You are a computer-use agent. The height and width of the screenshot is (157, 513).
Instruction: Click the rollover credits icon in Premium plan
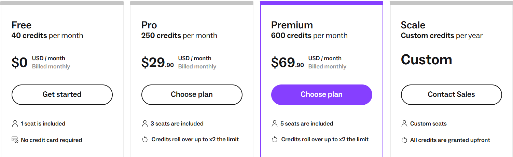pos(274,139)
